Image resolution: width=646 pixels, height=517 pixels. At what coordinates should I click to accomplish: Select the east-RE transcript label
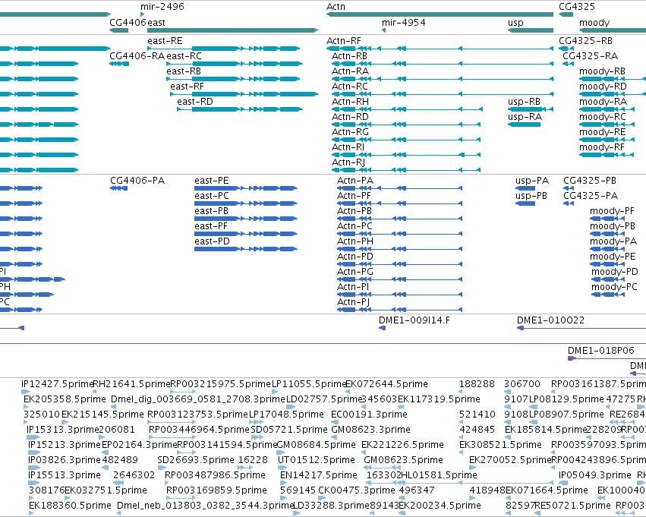tap(165, 41)
